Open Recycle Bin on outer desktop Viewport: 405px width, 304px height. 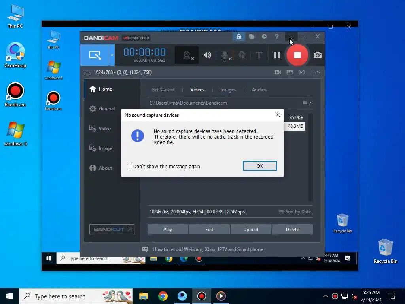click(385, 251)
